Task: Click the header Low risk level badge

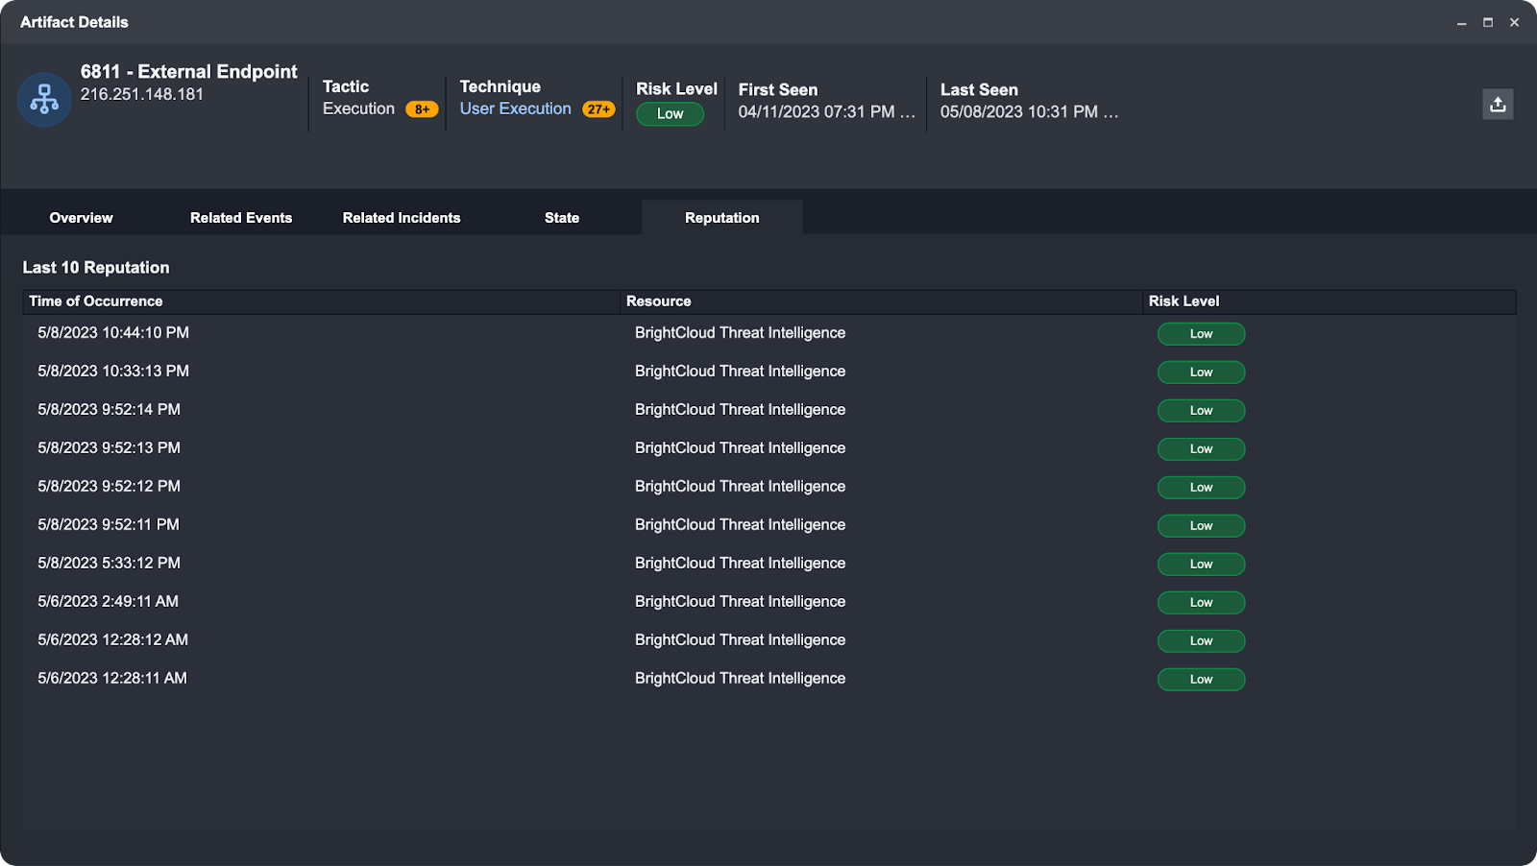Action: (670, 114)
